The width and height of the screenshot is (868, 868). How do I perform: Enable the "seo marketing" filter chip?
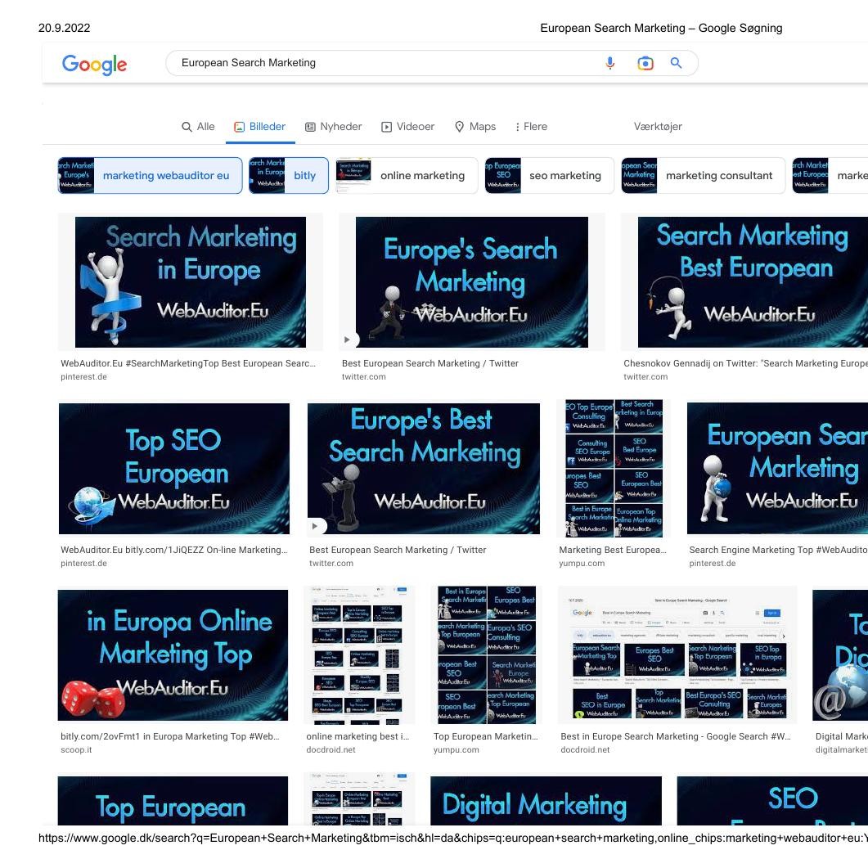click(565, 175)
